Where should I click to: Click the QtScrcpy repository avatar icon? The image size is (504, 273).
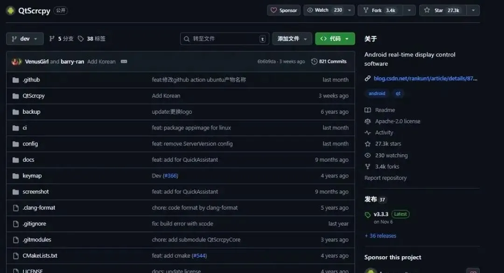pos(11,11)
